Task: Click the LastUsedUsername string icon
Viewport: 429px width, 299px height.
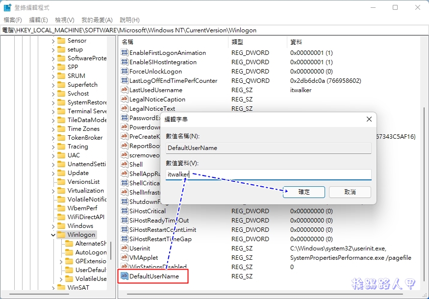Action: [124, 90]
